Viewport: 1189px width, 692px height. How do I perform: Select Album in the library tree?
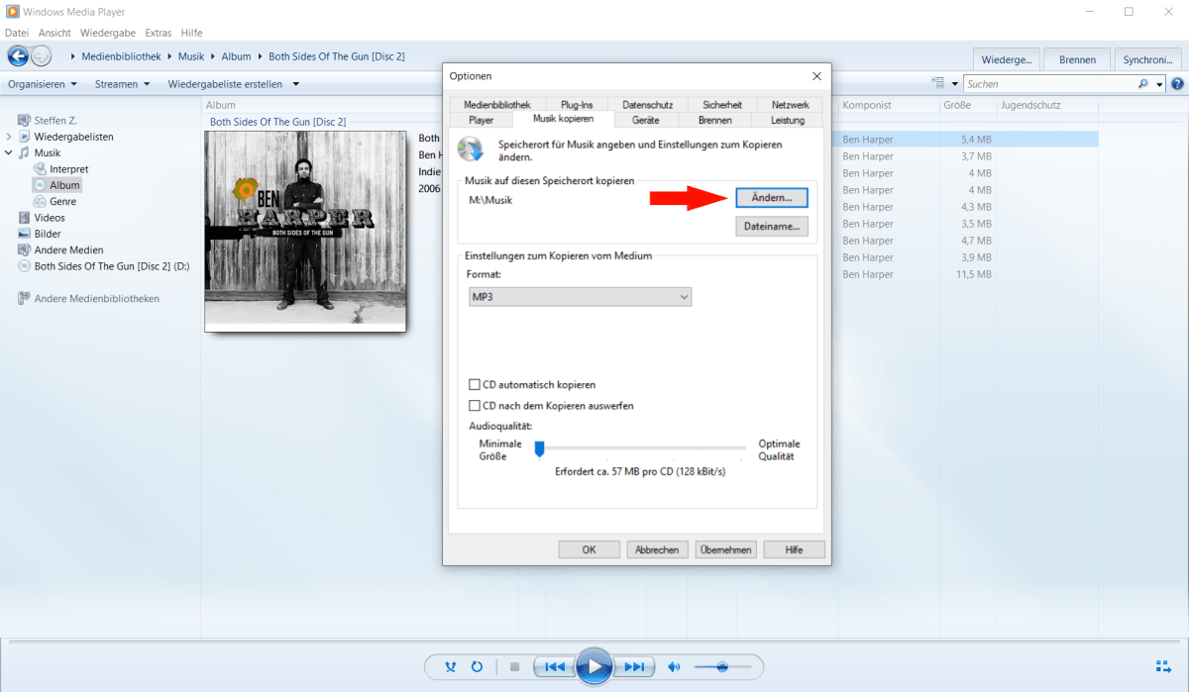[x=56, y=185]
